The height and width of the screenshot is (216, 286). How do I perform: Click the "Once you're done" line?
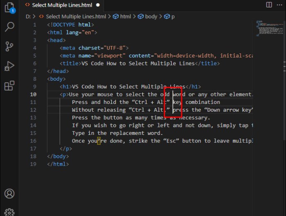[x=162, y=141]
